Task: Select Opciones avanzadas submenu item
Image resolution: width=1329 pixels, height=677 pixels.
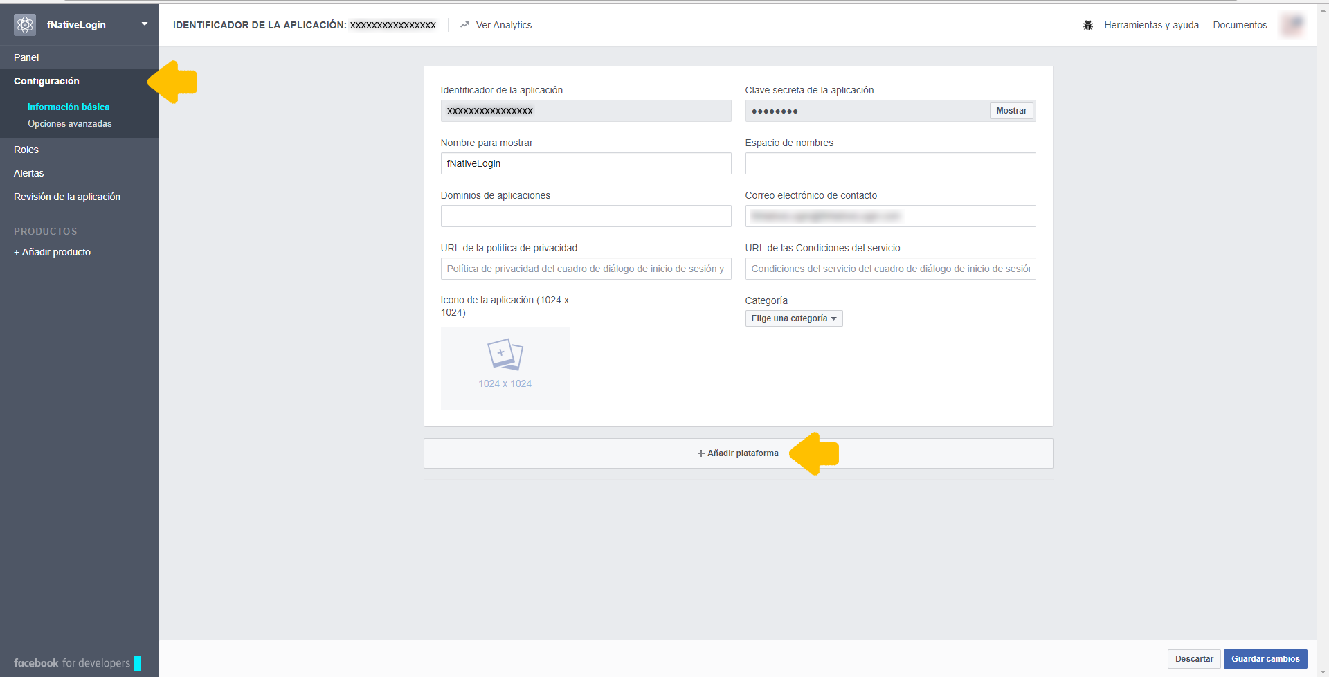Action: coord(69,124)
